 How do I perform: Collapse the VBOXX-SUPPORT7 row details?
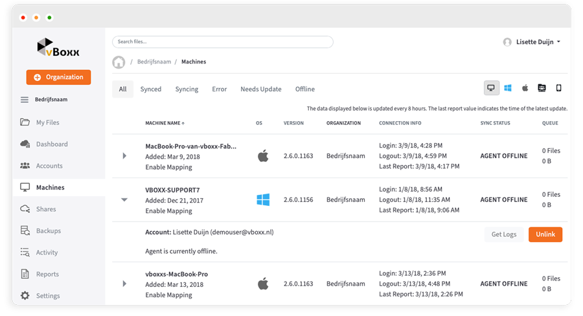point(124,200)
